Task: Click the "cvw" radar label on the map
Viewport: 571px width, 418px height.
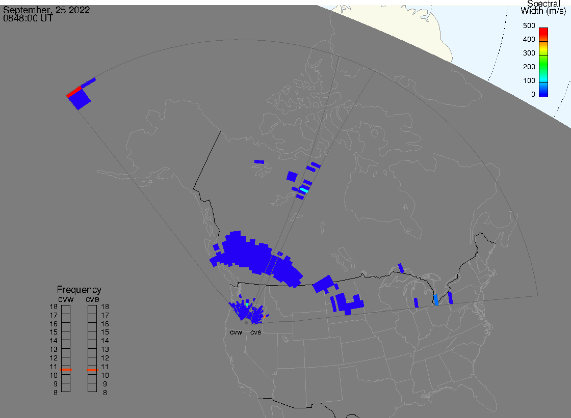Action: (x=236, y=332)
